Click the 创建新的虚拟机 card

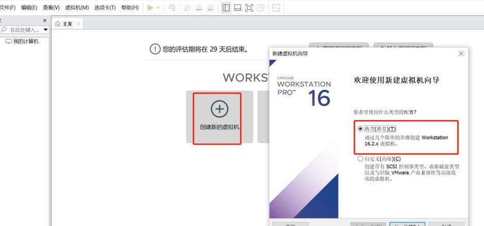(220, 117)
